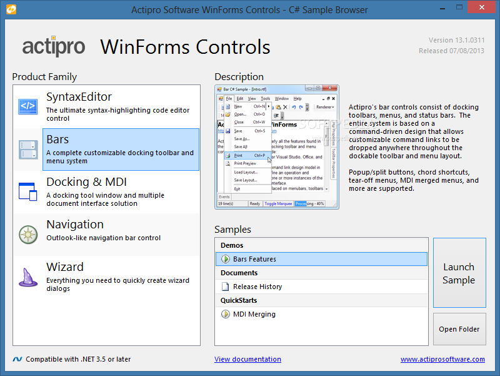The width and height of the screenshot is (500, 376).
Task: Select the Wizard product
Action: point(106,277)
